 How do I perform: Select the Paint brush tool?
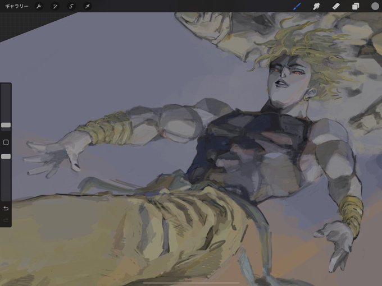tap(297, 6)
